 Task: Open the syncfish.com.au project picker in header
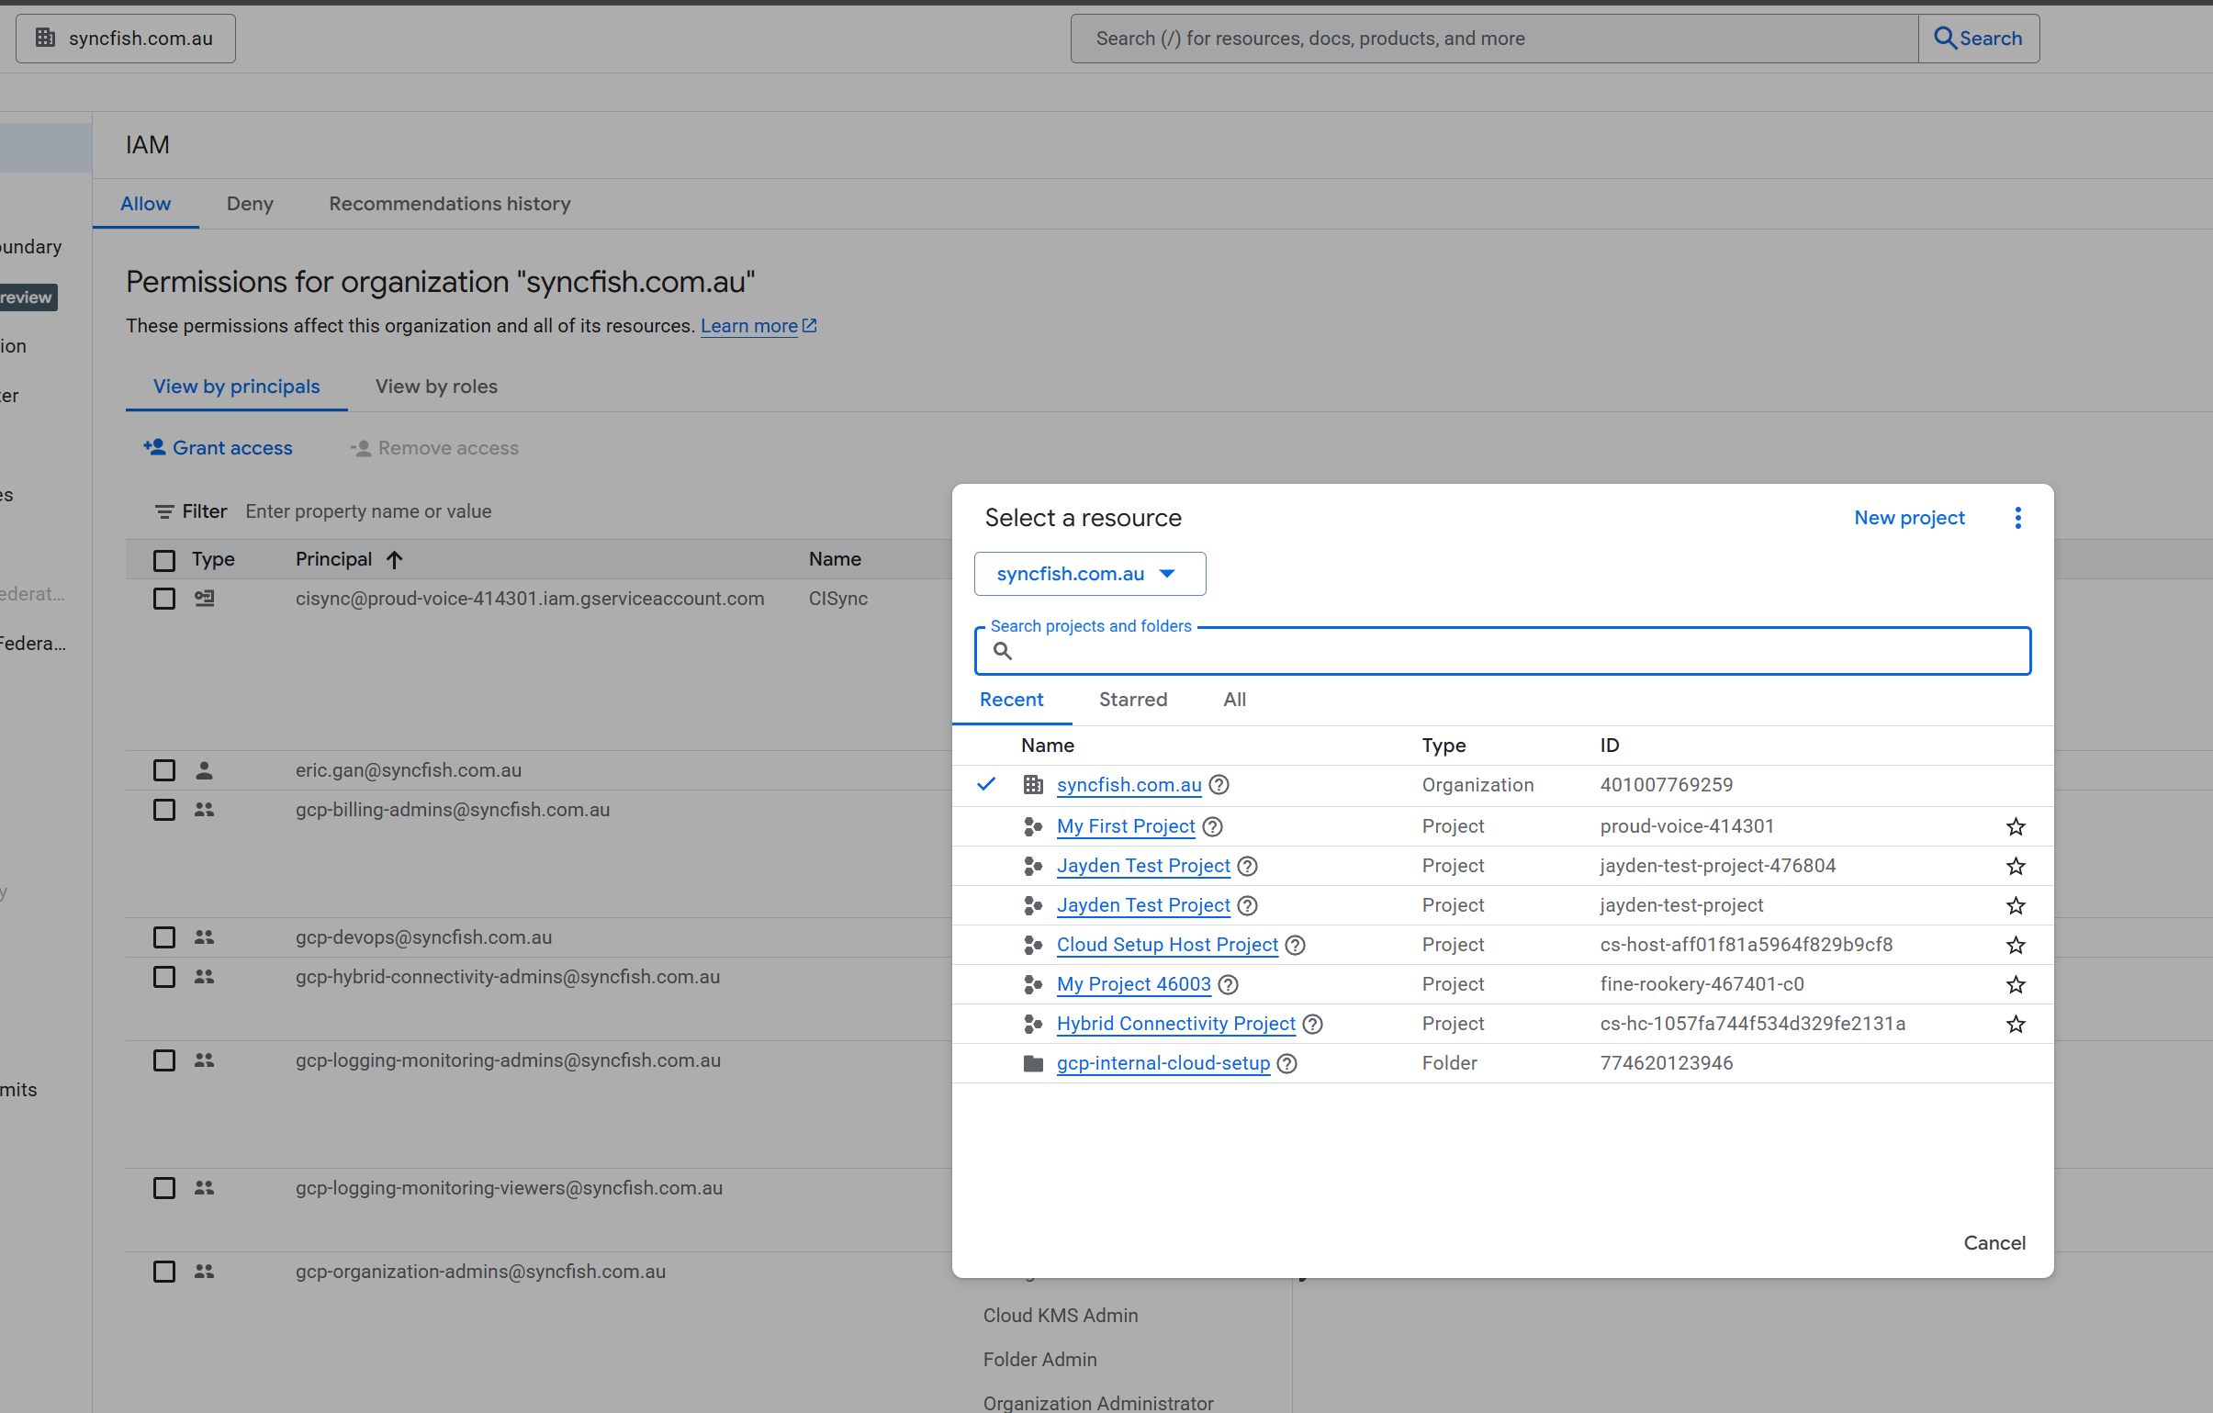pos(125,38)
